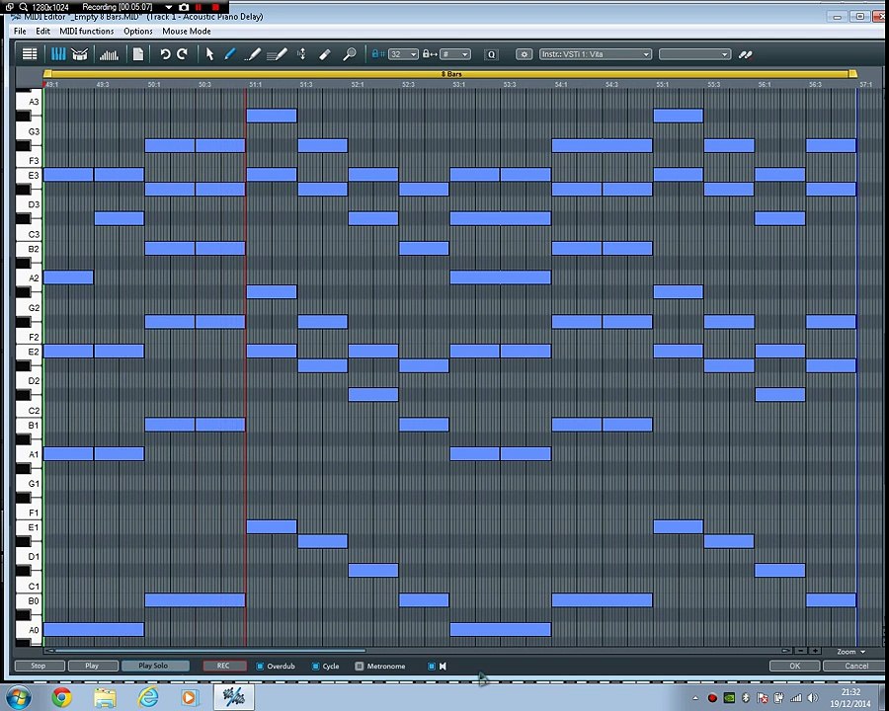The image size is (889, 711).
Task: Toggle the grid snap lock
Action: 377,54
